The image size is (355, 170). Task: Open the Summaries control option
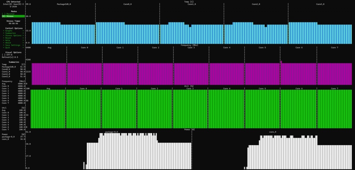pyautogui.click(x=10, y=33)
